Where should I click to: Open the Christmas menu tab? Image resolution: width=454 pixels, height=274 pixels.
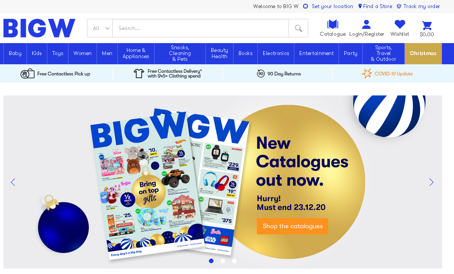pyautogui.click(x=423, y=53)
